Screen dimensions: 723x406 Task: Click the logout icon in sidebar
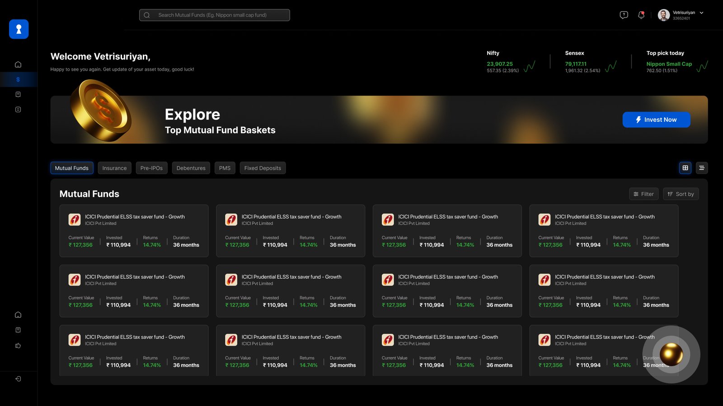pyautogui.click(x=18, y=379)
